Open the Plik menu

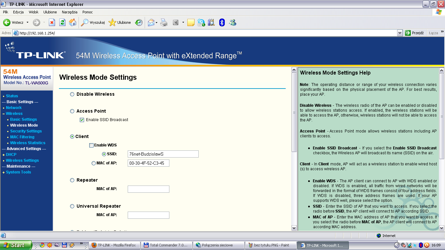6,12
